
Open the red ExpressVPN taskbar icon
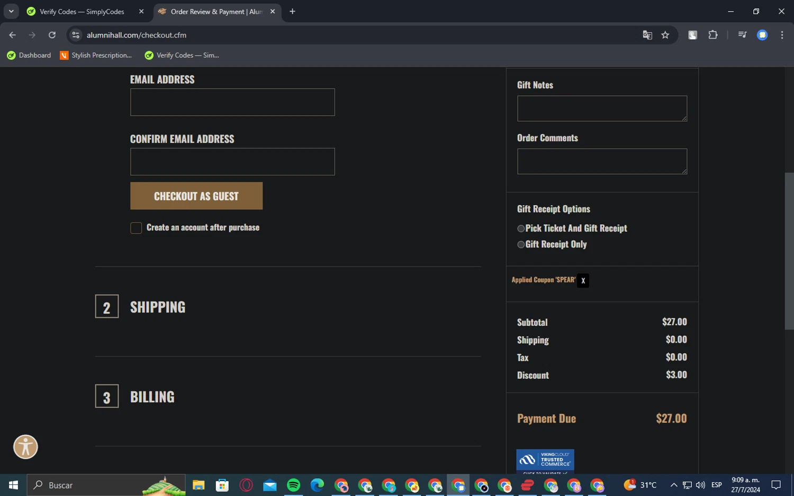[527, 485]
